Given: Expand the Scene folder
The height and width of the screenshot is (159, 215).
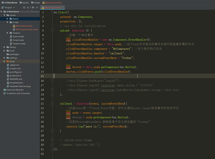Looking at the screenshot, I should pos(7,19).
